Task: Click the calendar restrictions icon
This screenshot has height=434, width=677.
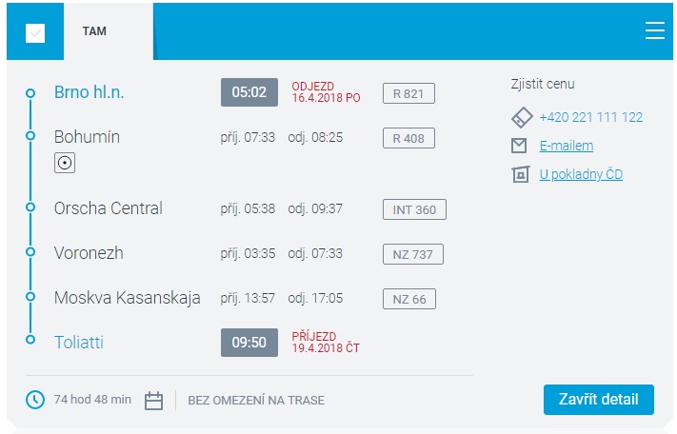Action: tap(154, 401)
